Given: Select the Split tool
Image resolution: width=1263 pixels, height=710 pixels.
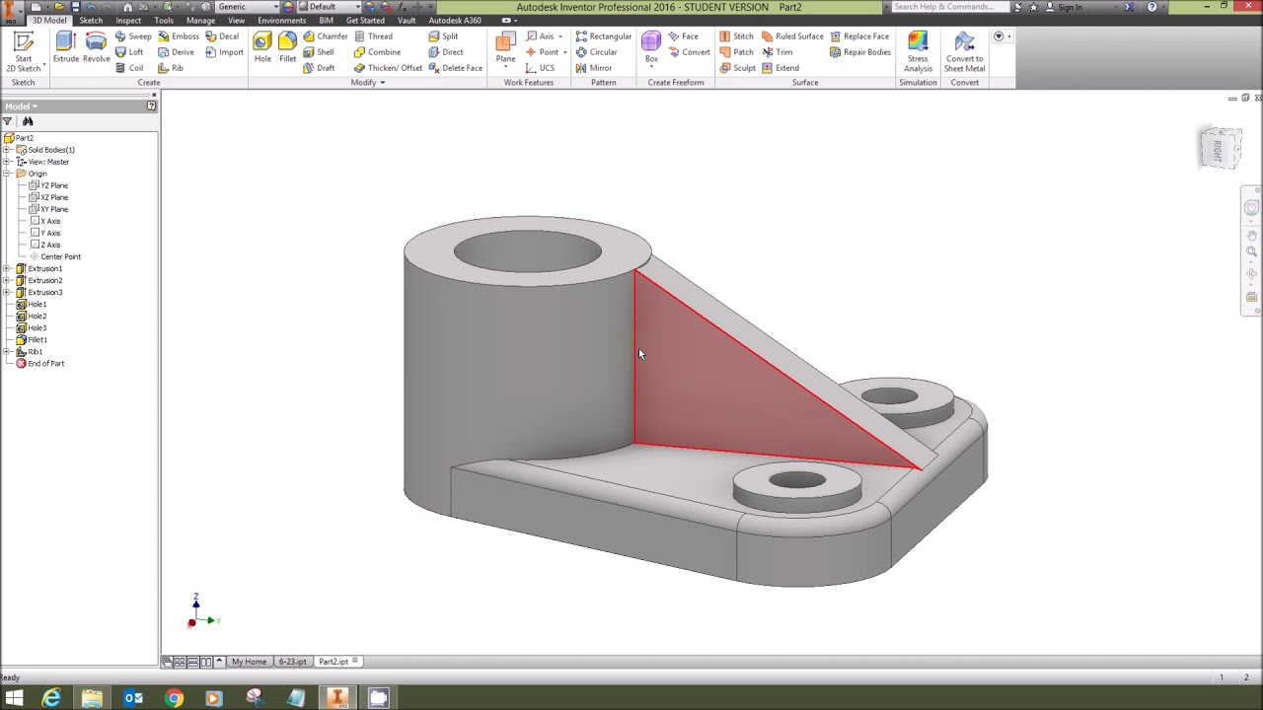Looking at the screenshot, I should click(x=443, y=36).
